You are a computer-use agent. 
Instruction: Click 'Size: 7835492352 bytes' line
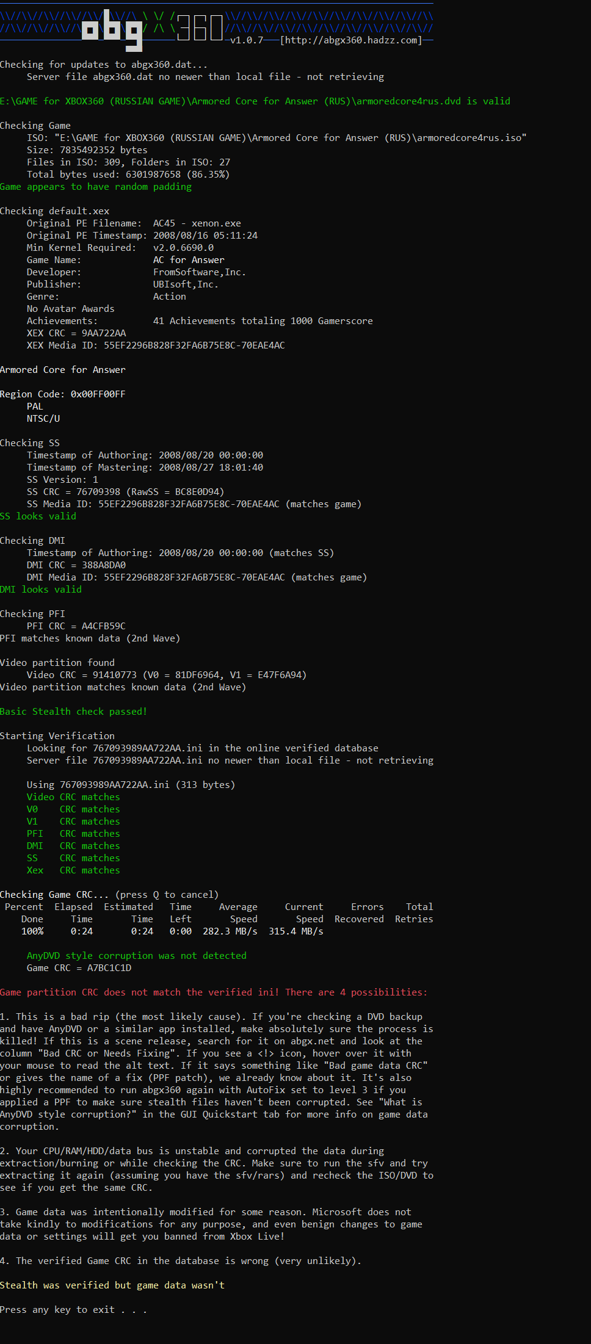[87, 150]
